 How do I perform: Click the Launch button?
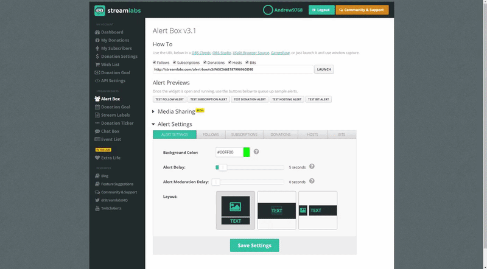[324, 69]
